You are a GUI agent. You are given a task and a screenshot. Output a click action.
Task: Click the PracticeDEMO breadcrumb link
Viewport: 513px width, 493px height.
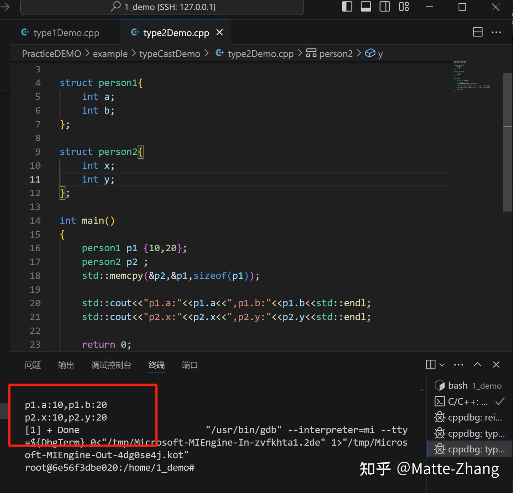(51, 53)
